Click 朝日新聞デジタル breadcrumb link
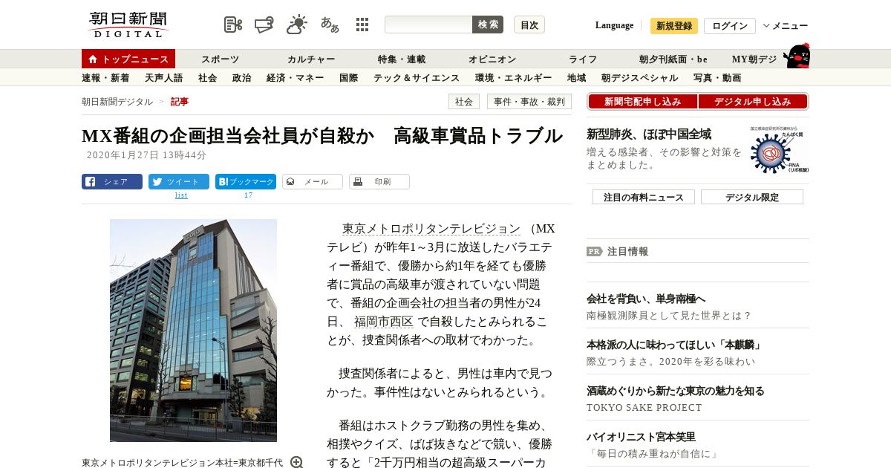Screen dimensions: 891x468 pyautogui.click(x=117, y=102)
